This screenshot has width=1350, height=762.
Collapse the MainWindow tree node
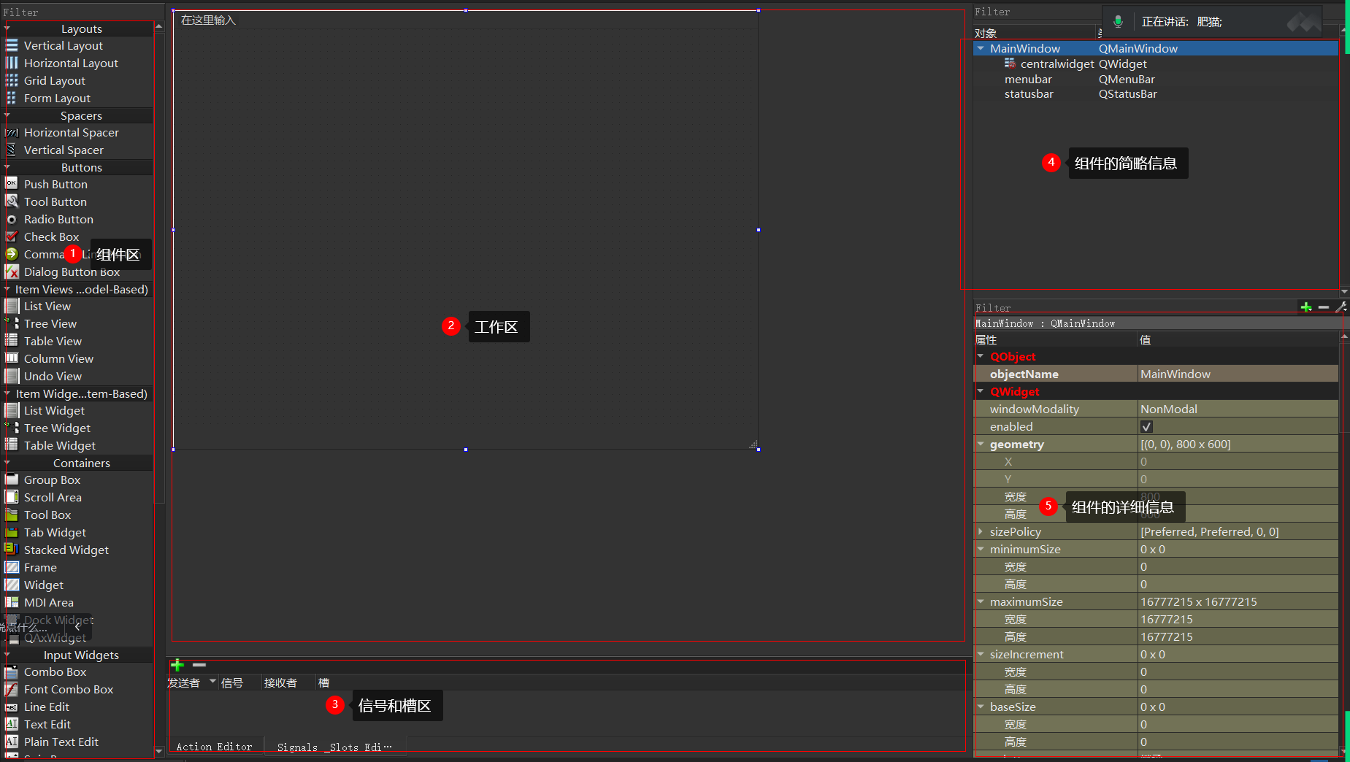(x=981, y=48)
